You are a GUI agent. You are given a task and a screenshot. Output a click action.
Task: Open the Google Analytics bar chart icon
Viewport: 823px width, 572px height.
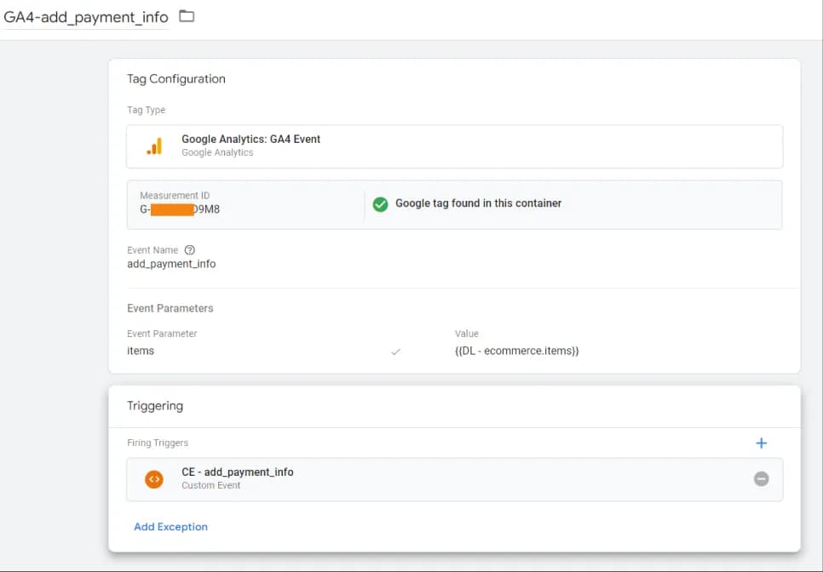pyautogui.click(x=154, y=146)
